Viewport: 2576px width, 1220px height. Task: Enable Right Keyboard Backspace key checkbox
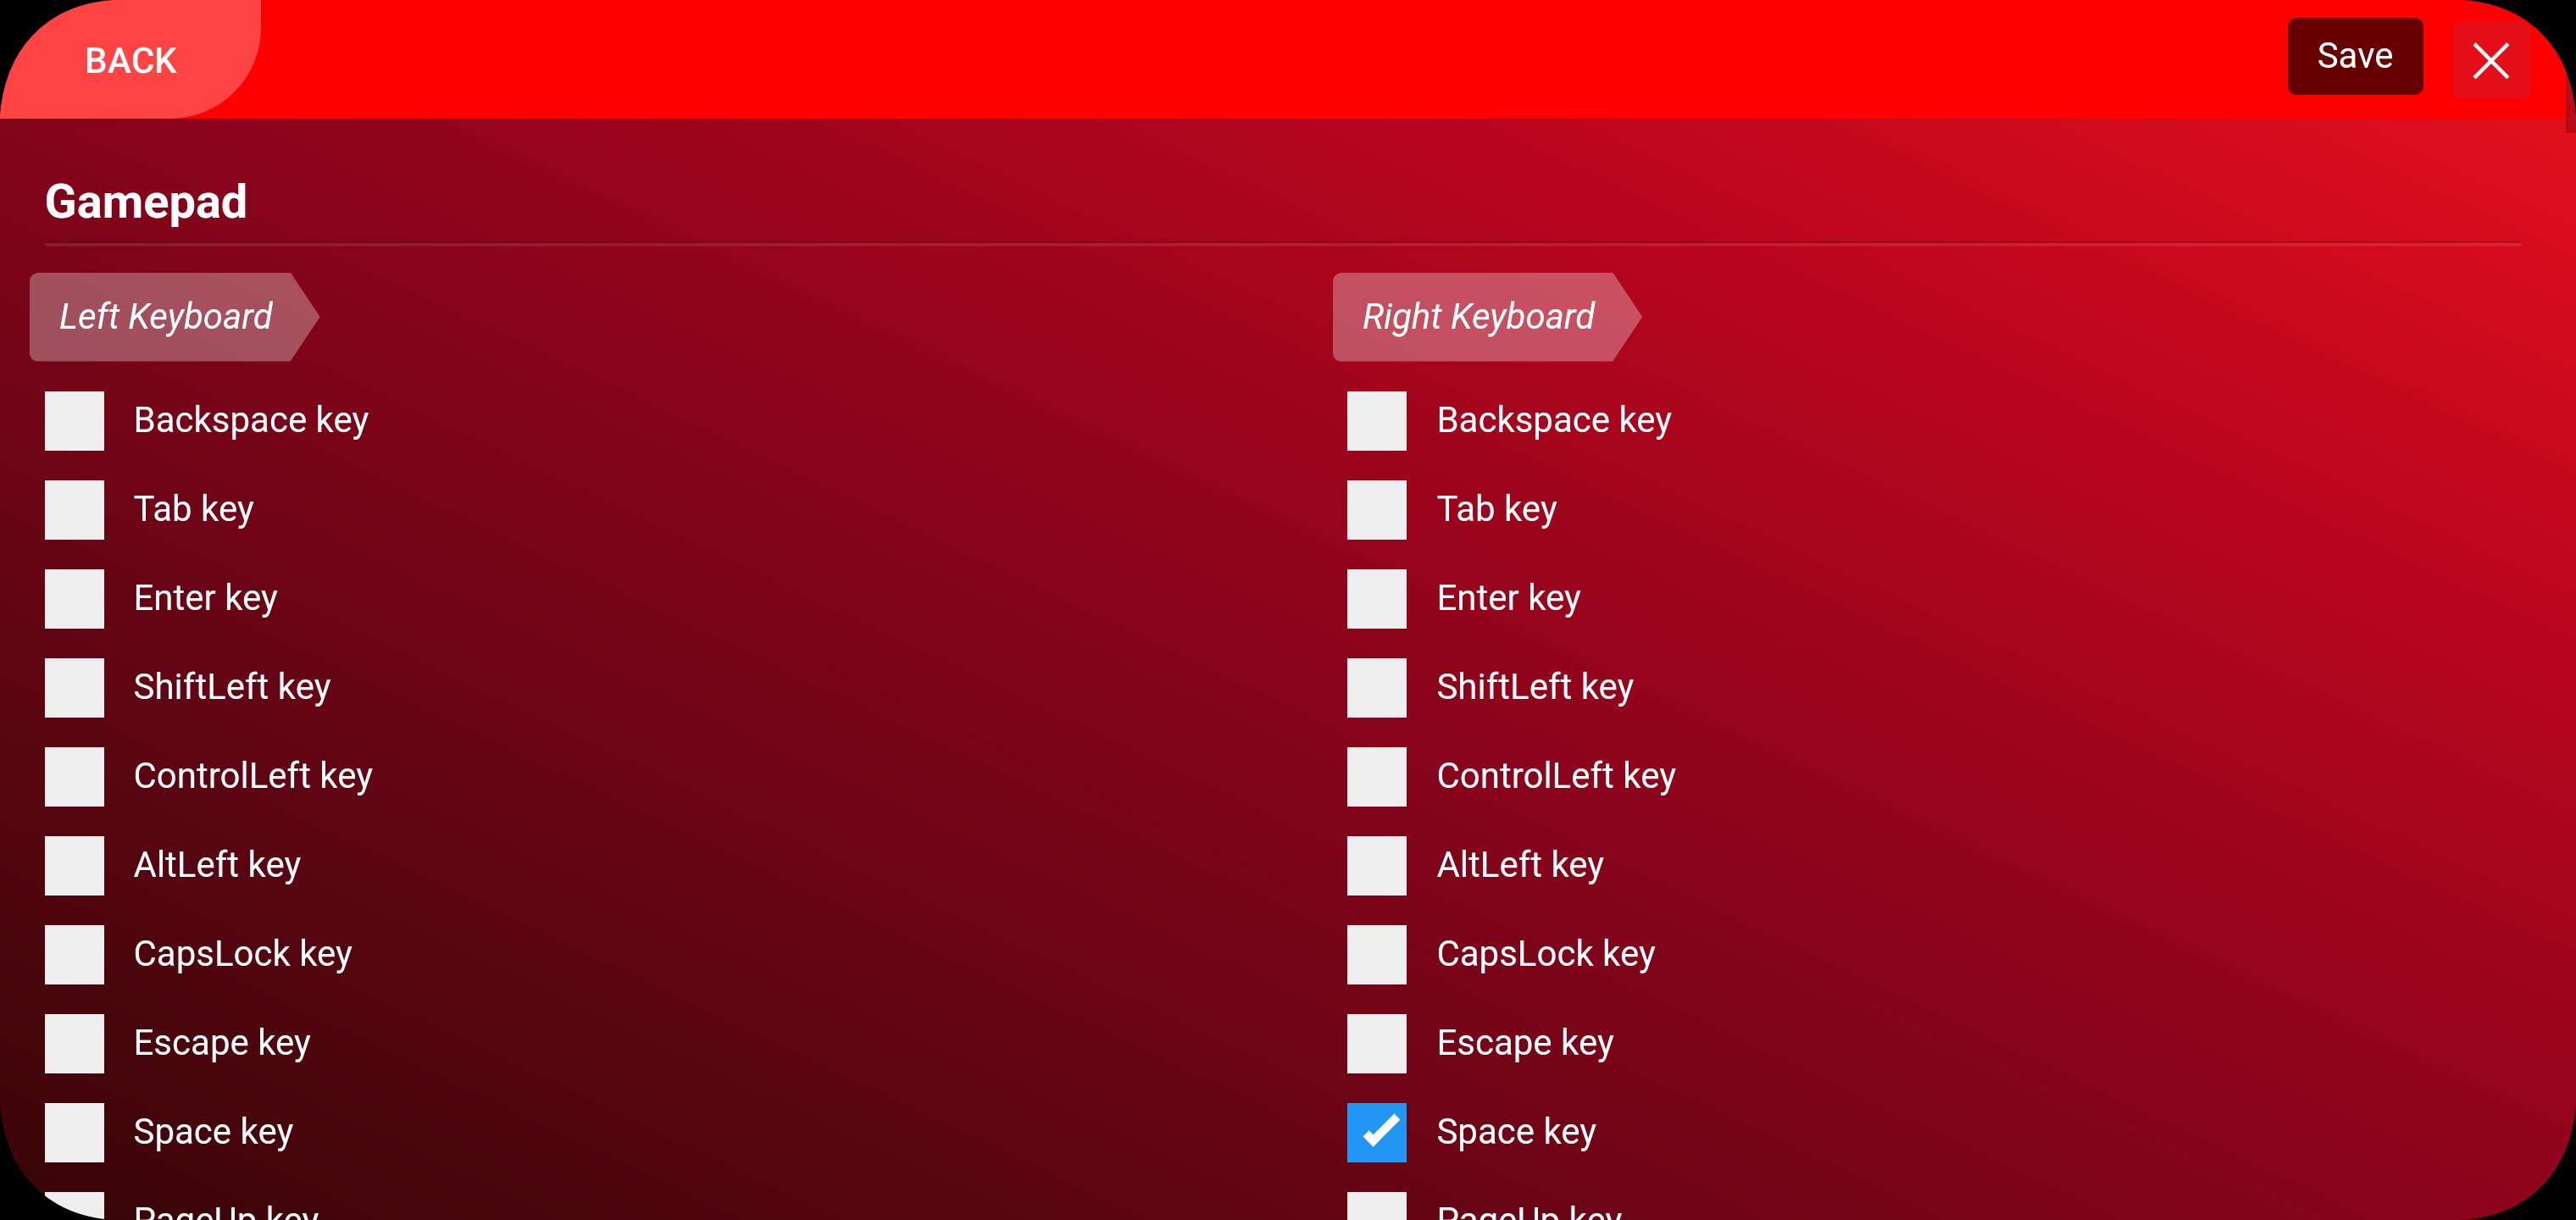click(x=1376, y=420)
